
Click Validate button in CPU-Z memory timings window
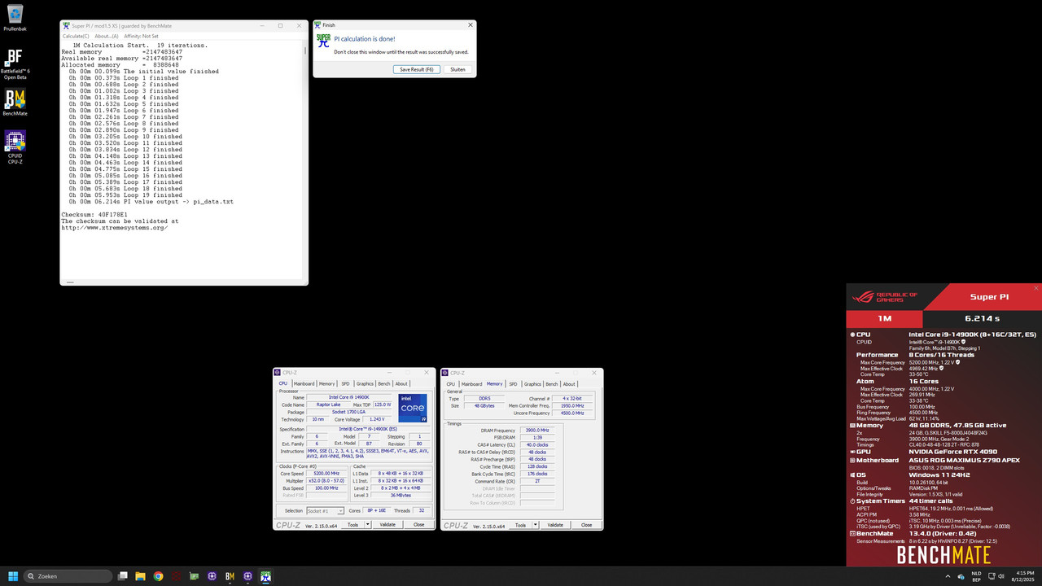[555, 525]
